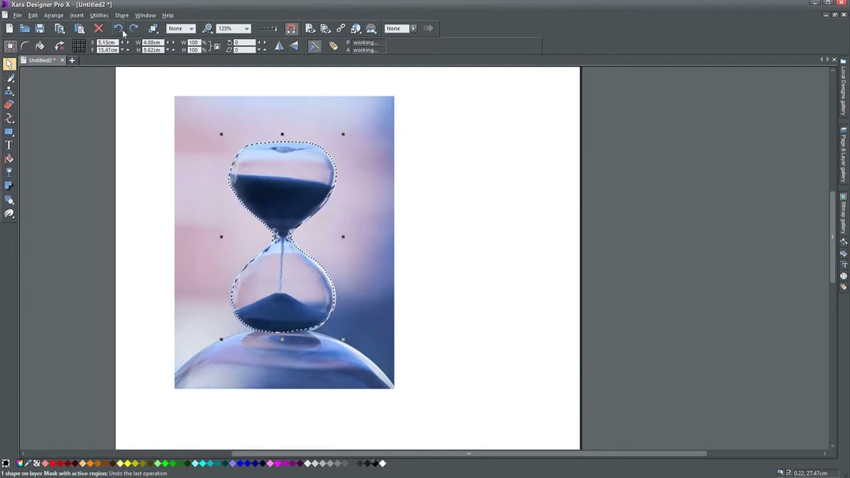Screen dimensions: 850x478
Task: Select the Eraser tool
Action: [9, 105]
